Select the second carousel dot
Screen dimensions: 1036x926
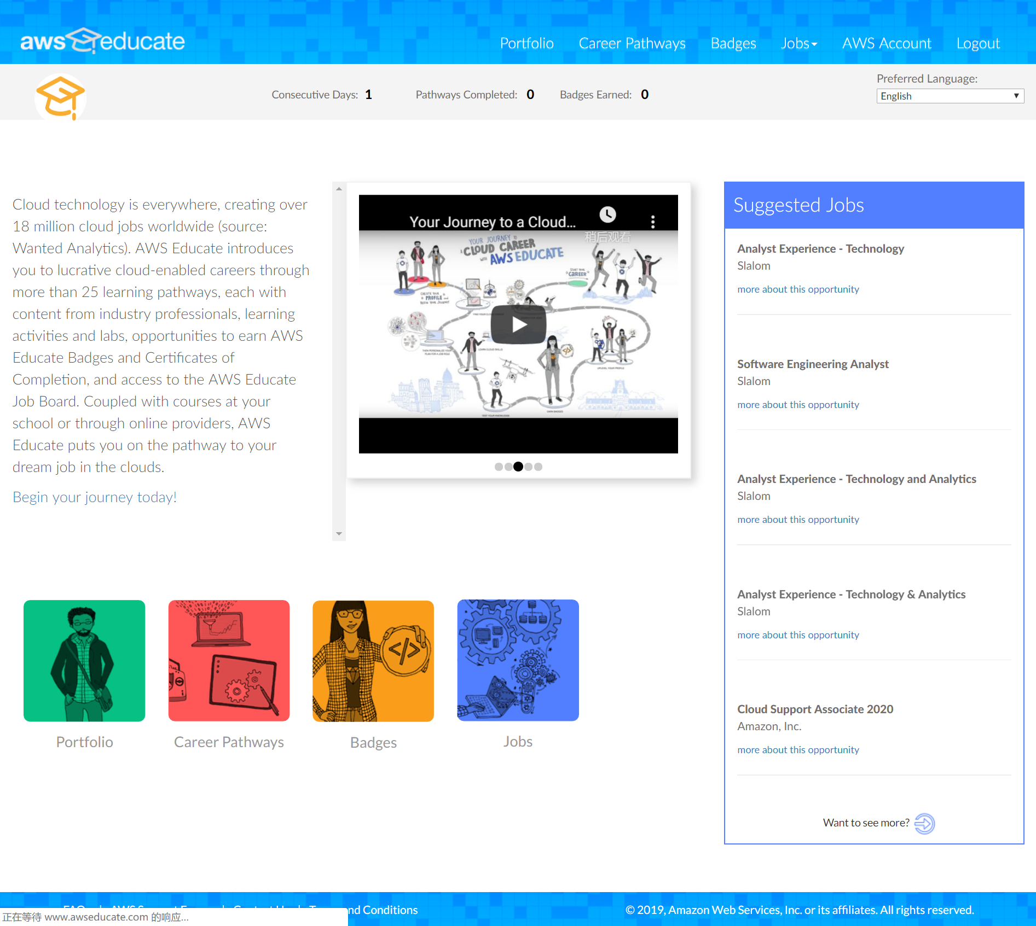(x=508, y=467)
